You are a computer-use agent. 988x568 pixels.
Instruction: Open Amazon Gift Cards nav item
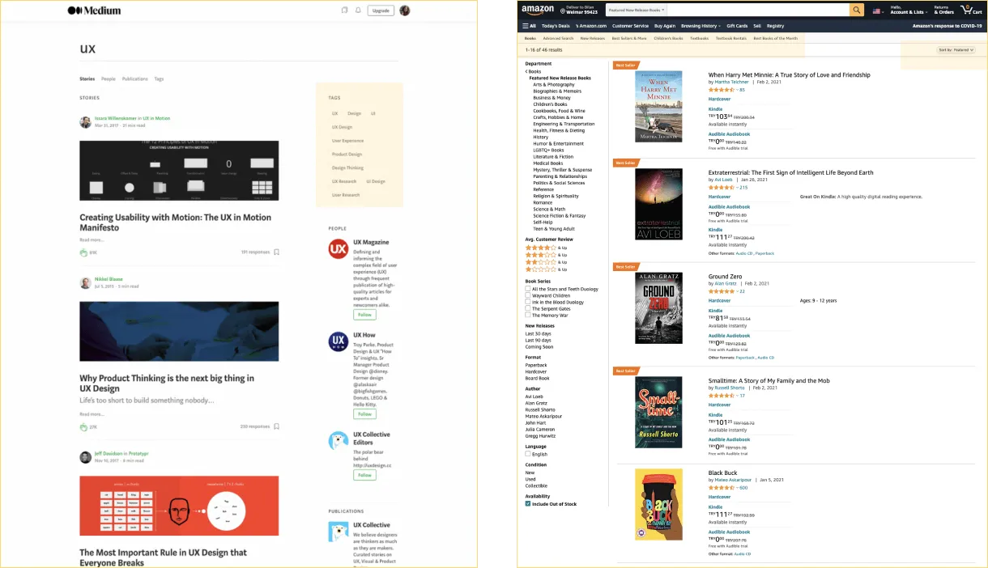click(x=737, y=26)
